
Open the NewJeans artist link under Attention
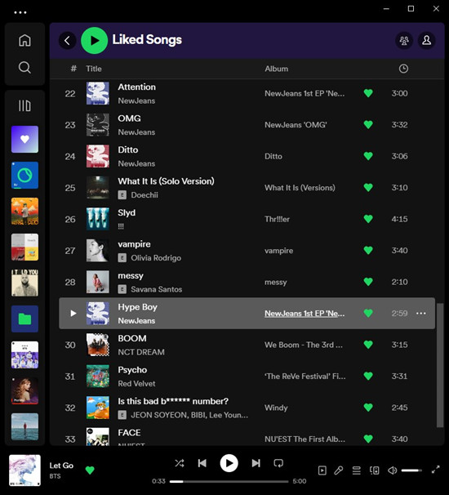(136, 101)
